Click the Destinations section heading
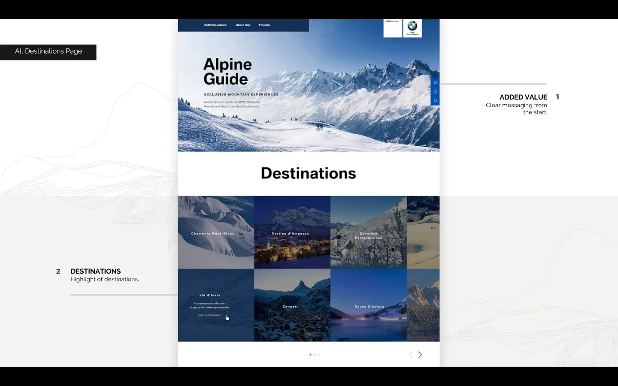The height and width of the screenshot is (386, 618). tap(309, 173)
